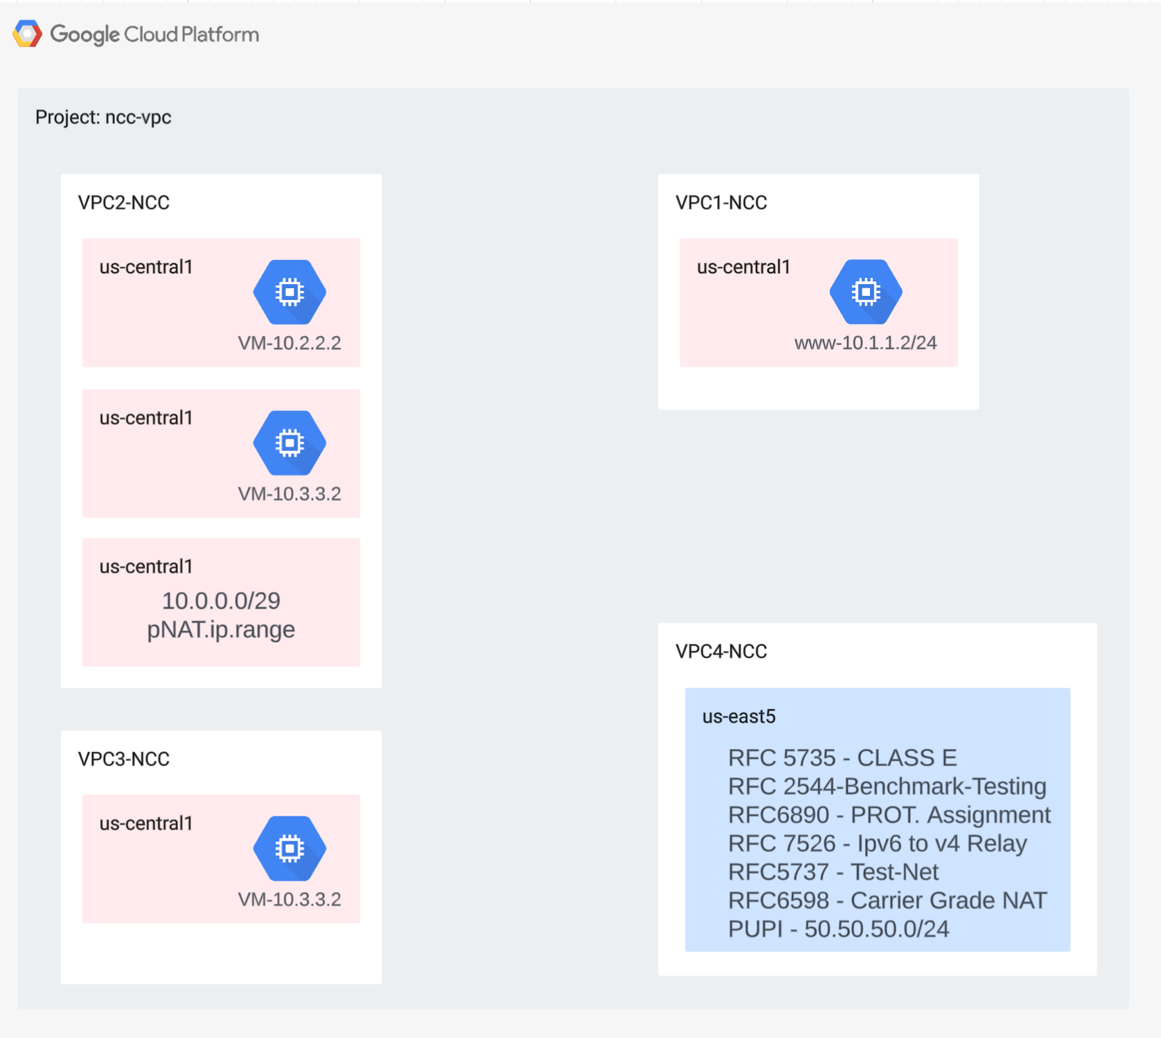The height and width of the screenshot is (1038, 1161).
Task: Click the Google Cloud Platform hexagon logo
Action: [x=27, y=34]
